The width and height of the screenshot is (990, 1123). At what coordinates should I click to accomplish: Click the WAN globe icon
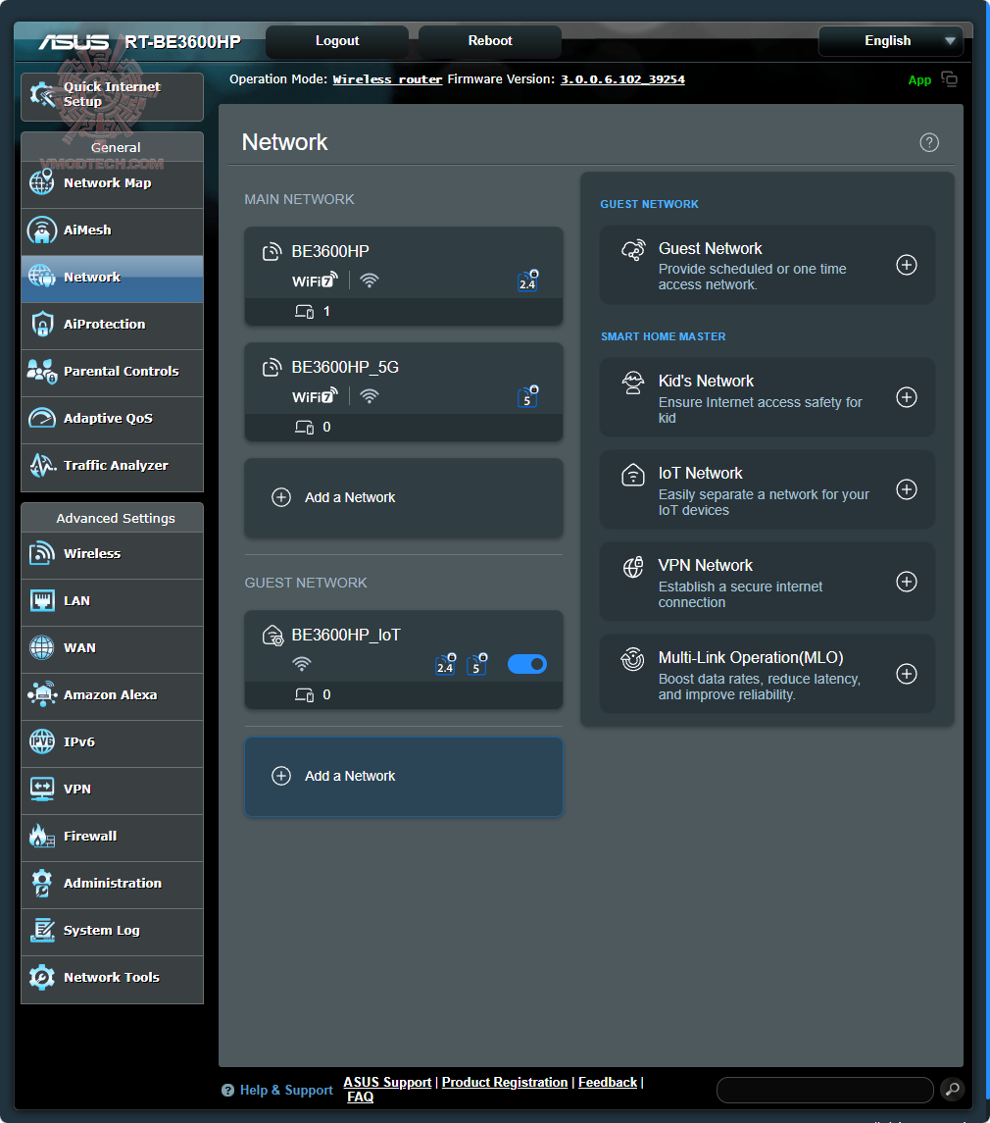(41, 647)
